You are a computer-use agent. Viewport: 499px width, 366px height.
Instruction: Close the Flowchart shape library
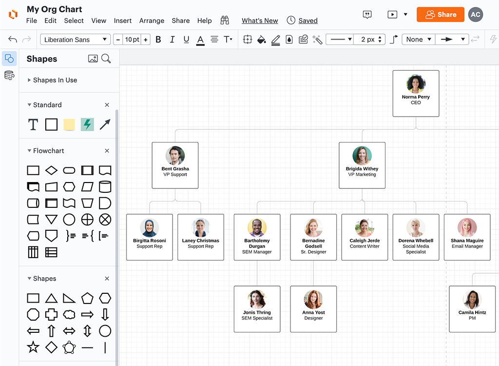point(107,151)
